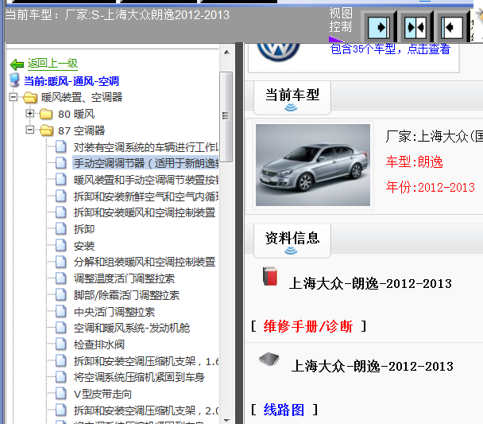The image size is (483, 424).
Task: Click page icon of 空调和暖风系统-发动机舱
Action: (x=61, y=328)
